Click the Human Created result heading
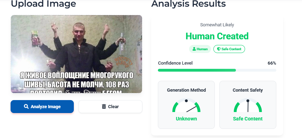Image resolution: width=302 pixels, height=138 pixels. tap(217, 36)
